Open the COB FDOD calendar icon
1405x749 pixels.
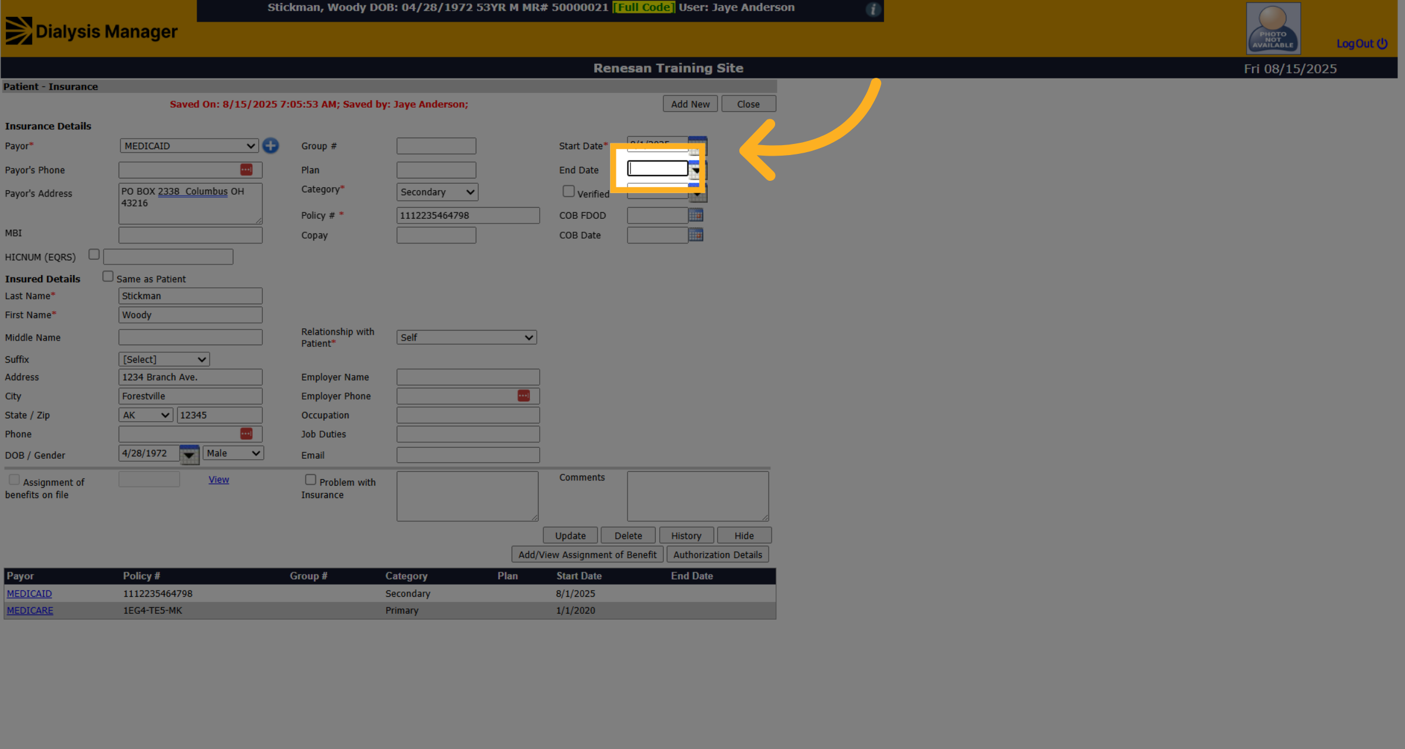click(x=695, y=215)
